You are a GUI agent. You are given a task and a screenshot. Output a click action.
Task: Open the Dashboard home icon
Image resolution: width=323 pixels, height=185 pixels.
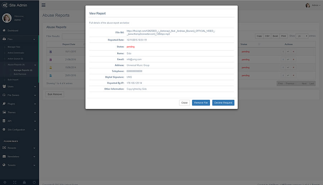click(x=4, y=30)
